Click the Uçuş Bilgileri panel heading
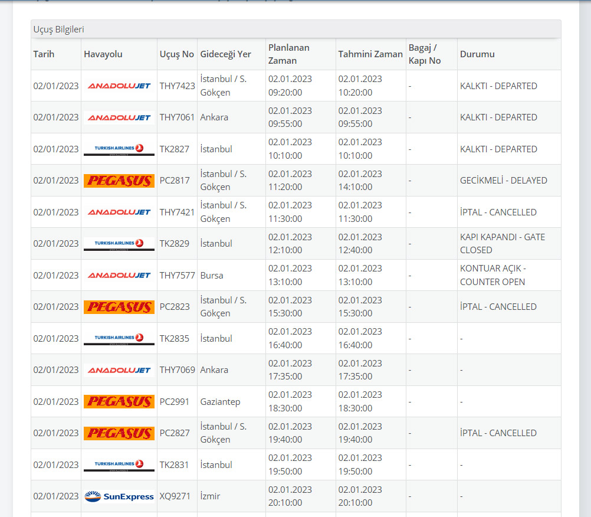Viewport: 591px width, 517px height. pyautogui.click(x=59, y=29)
